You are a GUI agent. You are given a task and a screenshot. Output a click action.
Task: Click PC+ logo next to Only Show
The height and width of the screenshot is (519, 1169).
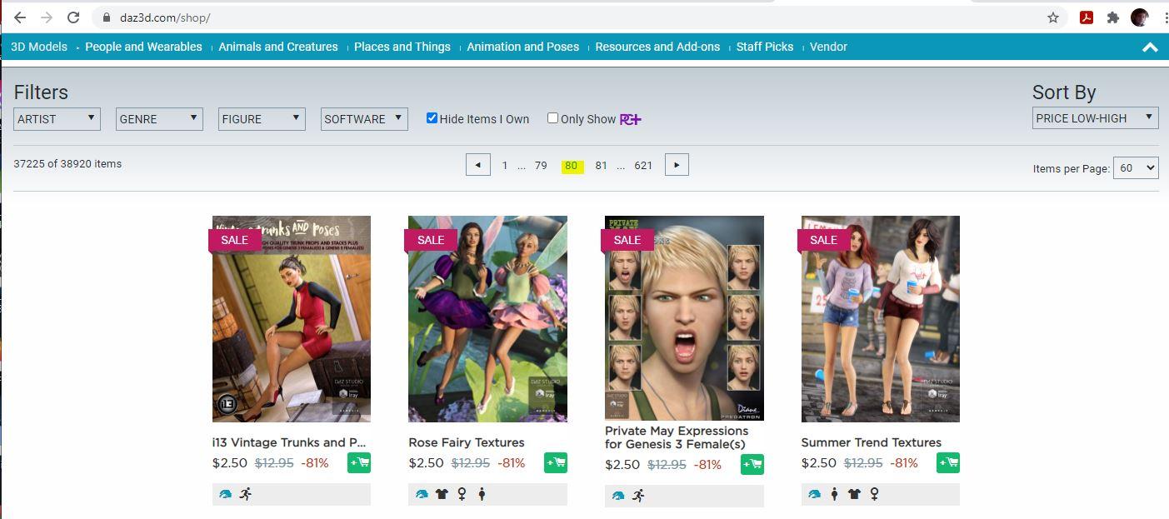(x=631, y=119)
